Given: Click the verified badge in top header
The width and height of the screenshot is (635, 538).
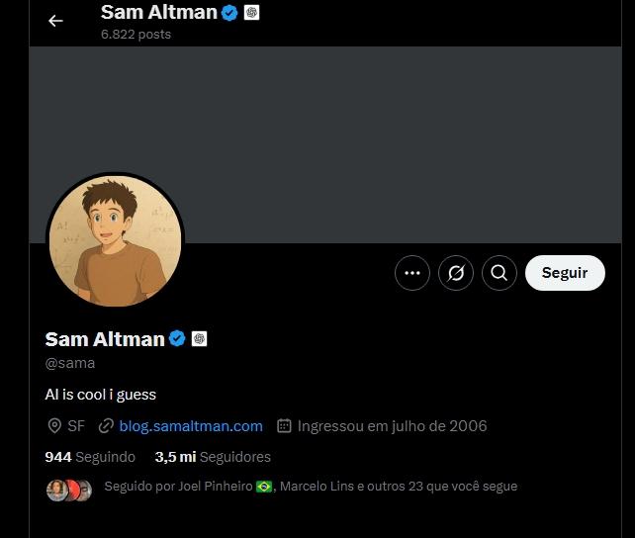Looking at the screenshot, I should pyautogui.click(x=229, y=13).
